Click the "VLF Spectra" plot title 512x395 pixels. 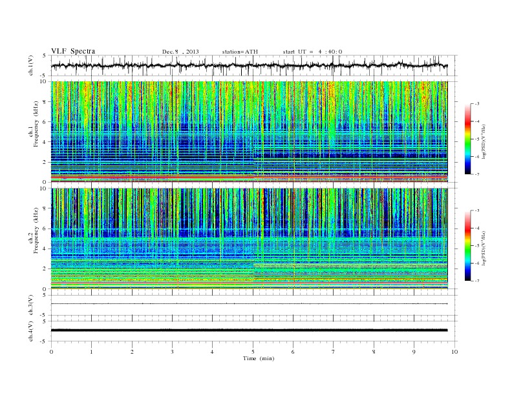pos(73,51)
